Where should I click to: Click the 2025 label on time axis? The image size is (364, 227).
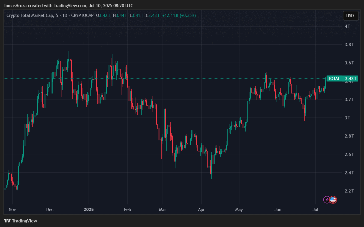(89, 210)
